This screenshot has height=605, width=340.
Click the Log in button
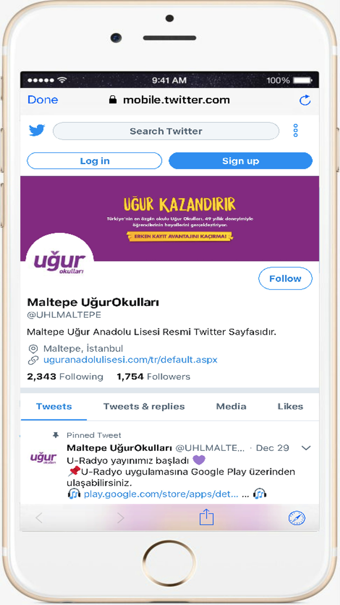pyautogui.click(x=95, y=161)
